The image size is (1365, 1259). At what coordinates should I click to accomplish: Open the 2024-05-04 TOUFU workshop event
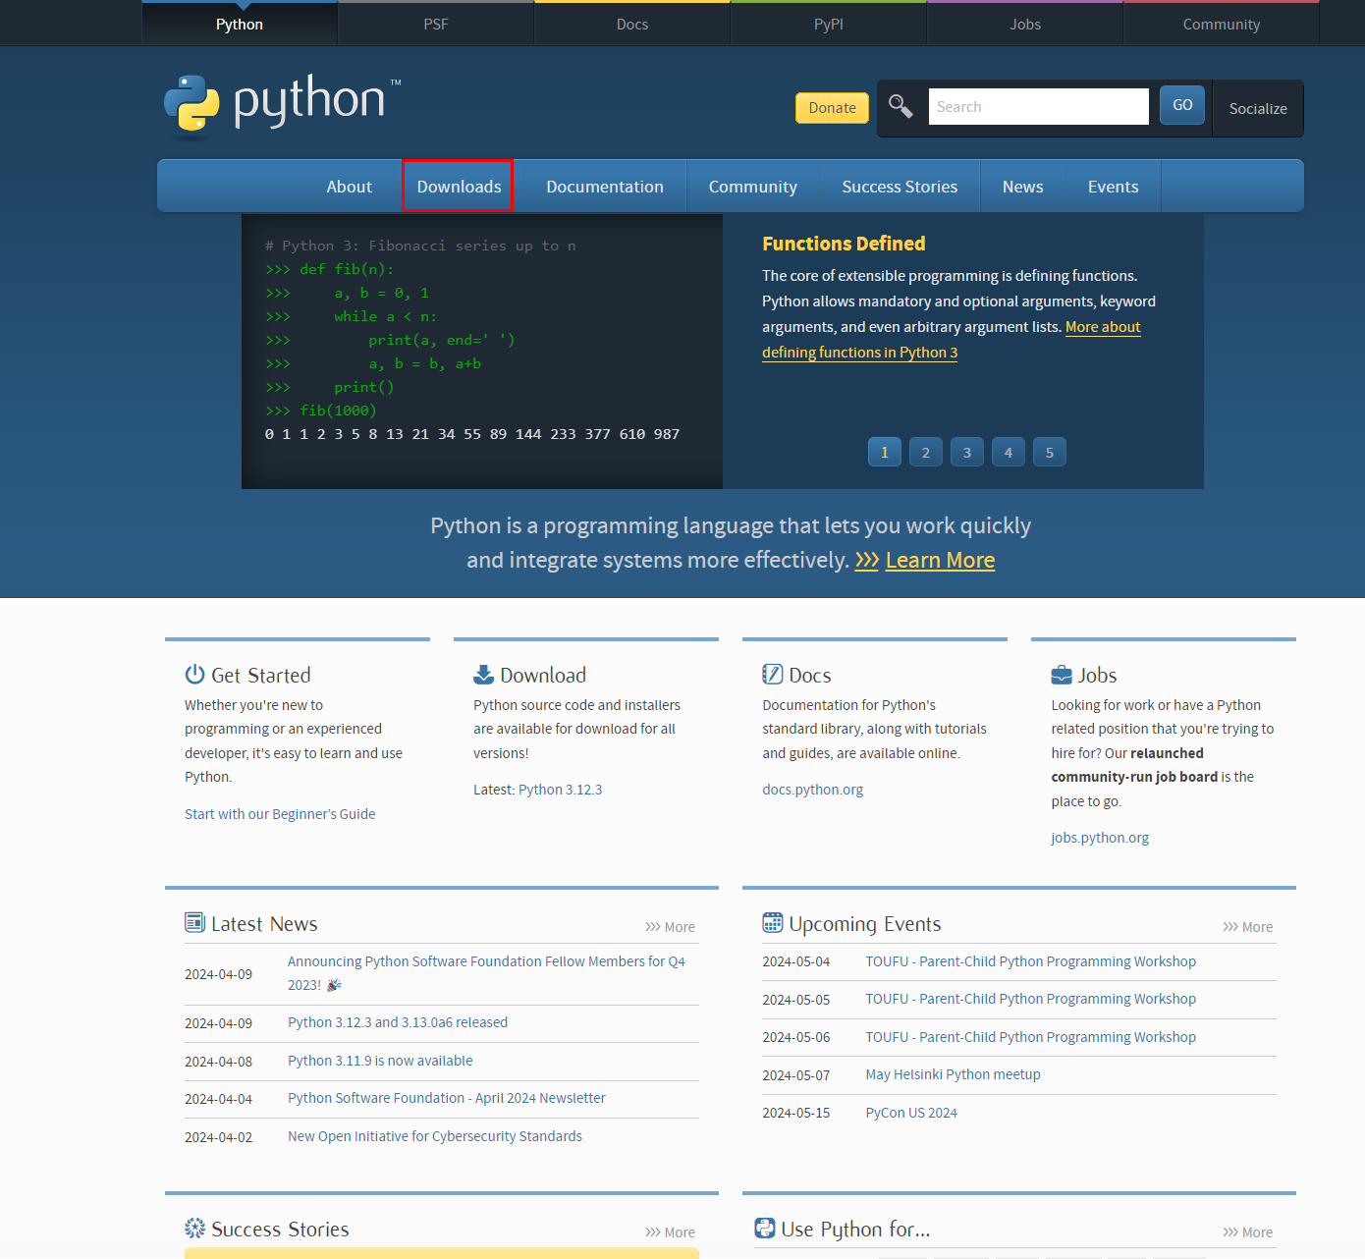point(1030,961)
